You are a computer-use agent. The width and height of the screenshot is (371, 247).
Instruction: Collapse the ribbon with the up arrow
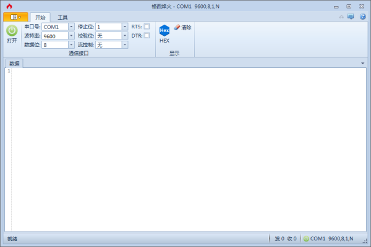click(341, 17)
